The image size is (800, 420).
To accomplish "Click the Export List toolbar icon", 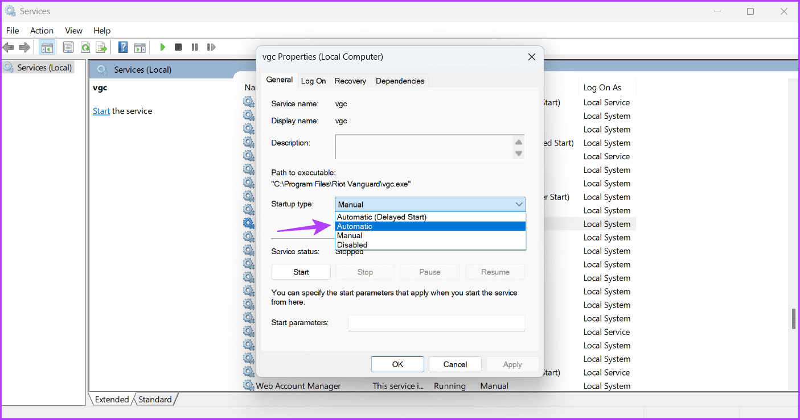I will tap(101, 47).
